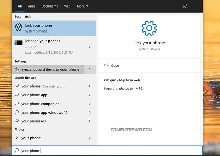Expand the Sync clipboard items arrow
Image resolution: width=220 pixels, height=156 pixels.
click(90, 69)
